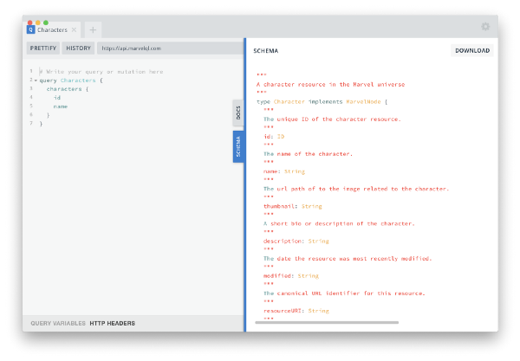Collapse the query Characters fold arrow
Viewport: 520px width, 361px height.
click(x=36, y=81)
